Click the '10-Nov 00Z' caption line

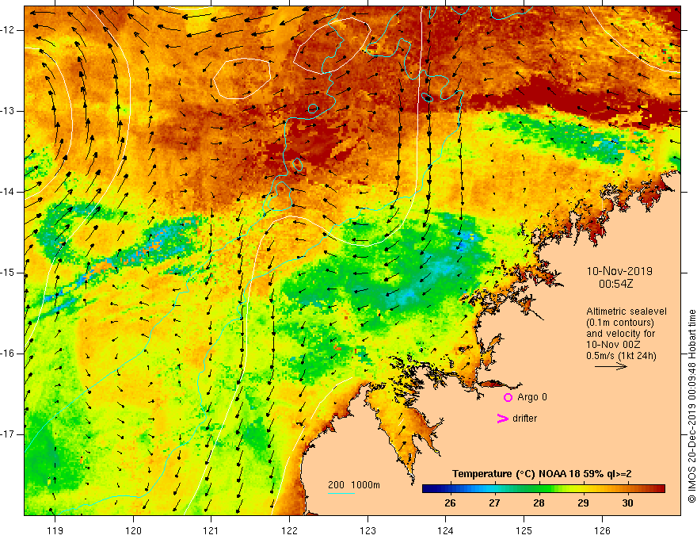pyautogui.click(x=615, y=345)
